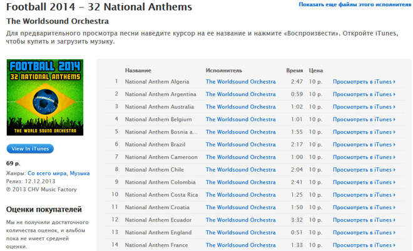Click the 'Исполнитель' column header
This screenshot has width=413, height=251.
(x=223, y=71)
